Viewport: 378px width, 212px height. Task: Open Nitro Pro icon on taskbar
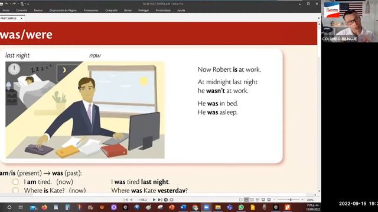click(288, 207)
